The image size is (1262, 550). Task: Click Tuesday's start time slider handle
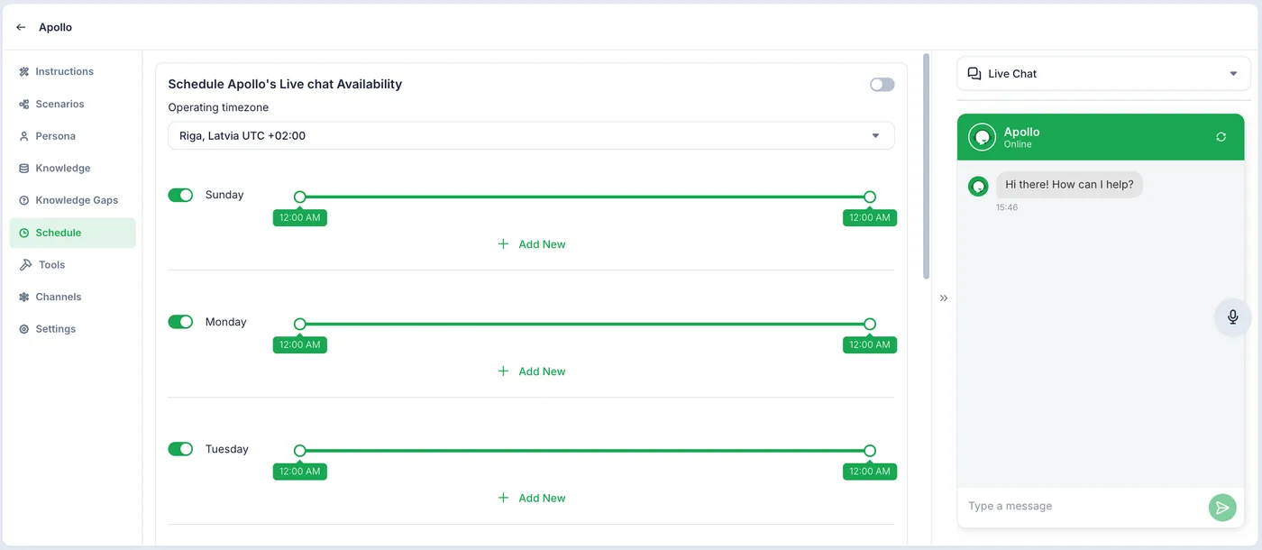[x=300, y=451]
